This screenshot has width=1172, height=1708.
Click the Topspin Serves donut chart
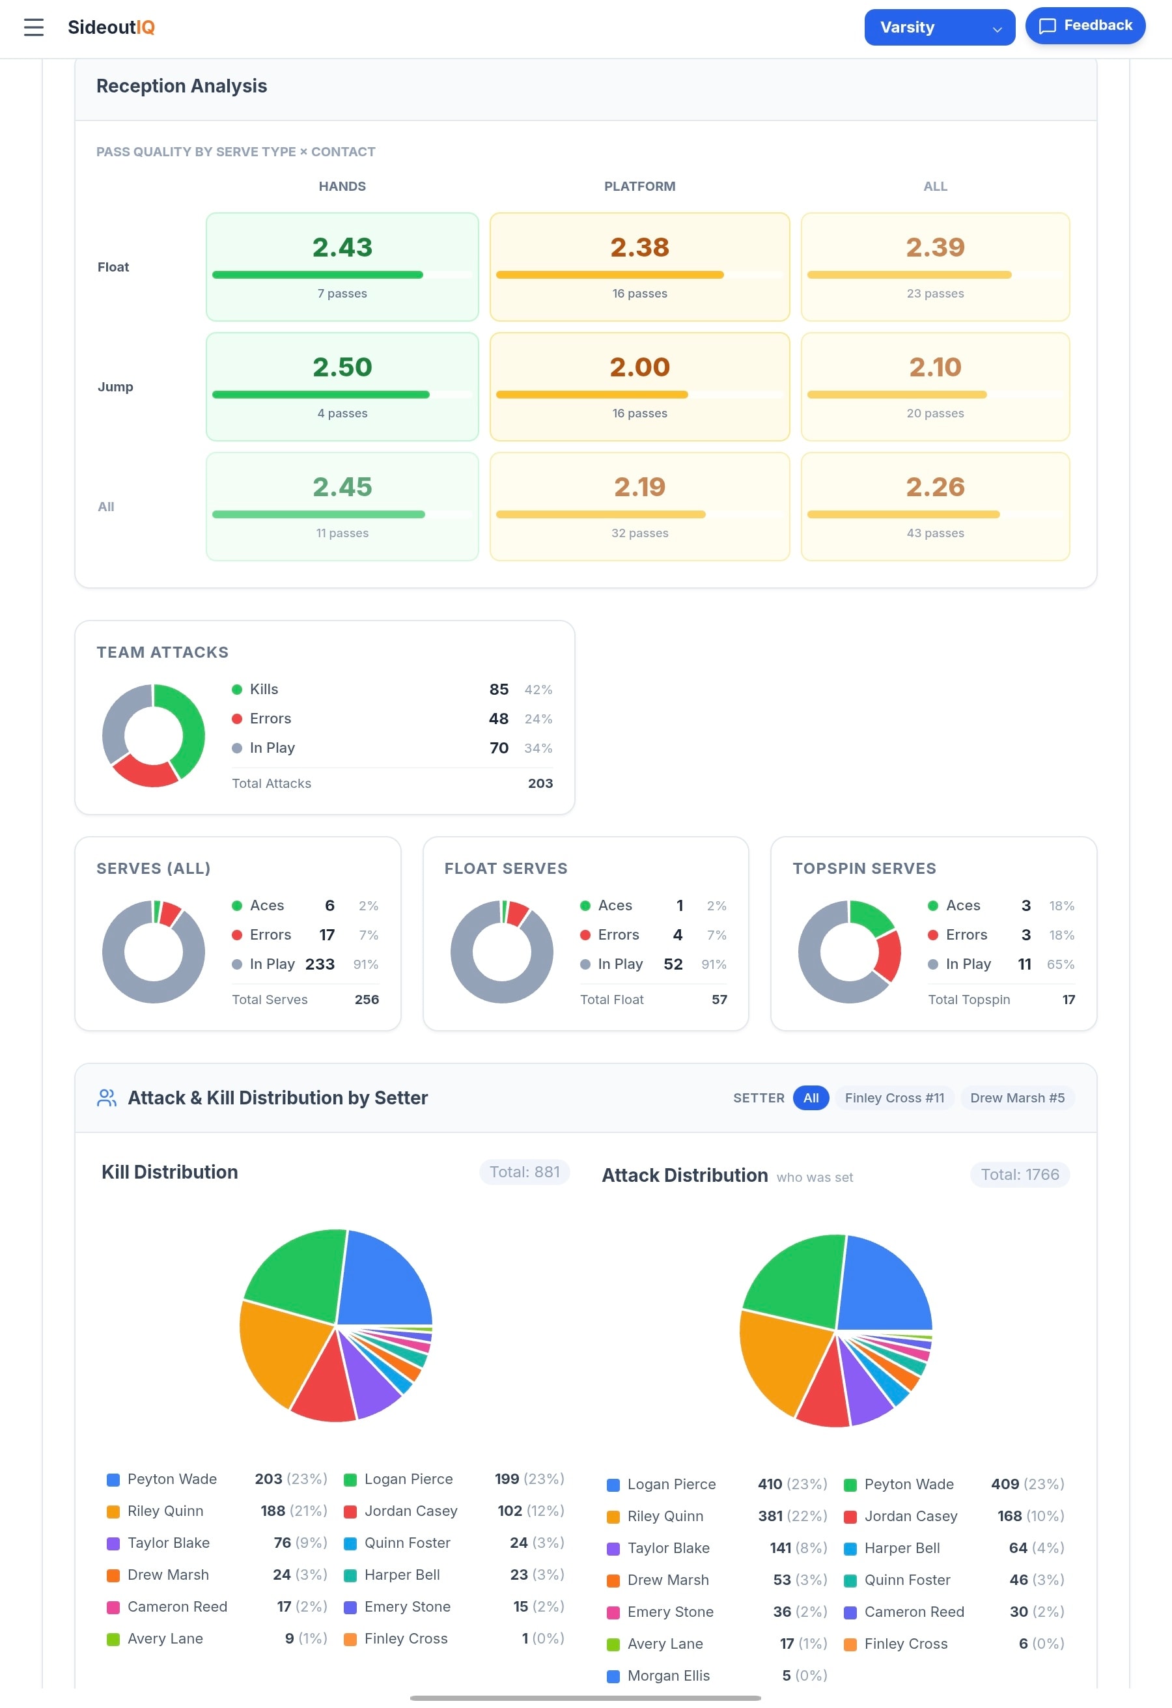click(x=850, y=951)
